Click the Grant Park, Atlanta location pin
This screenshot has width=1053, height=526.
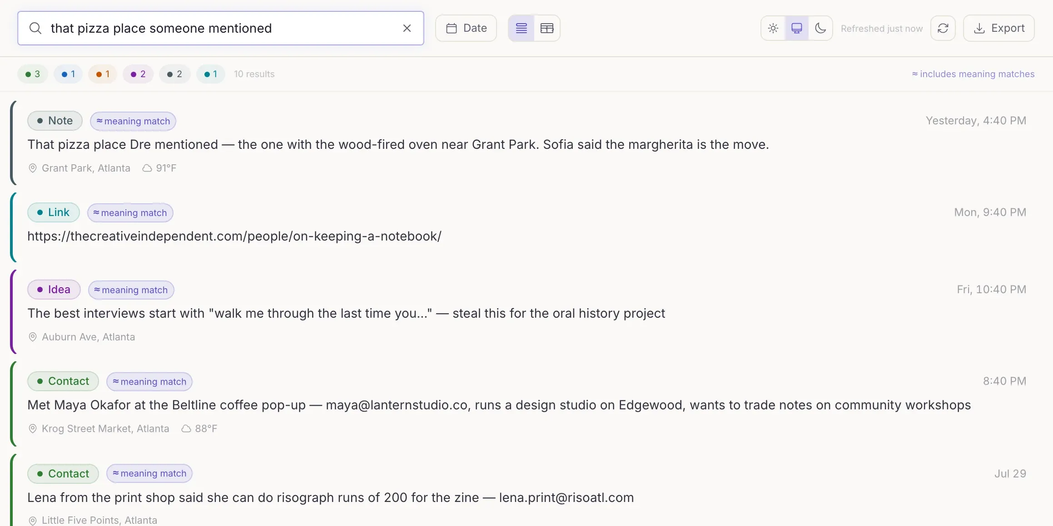click(x=33, y=168)
